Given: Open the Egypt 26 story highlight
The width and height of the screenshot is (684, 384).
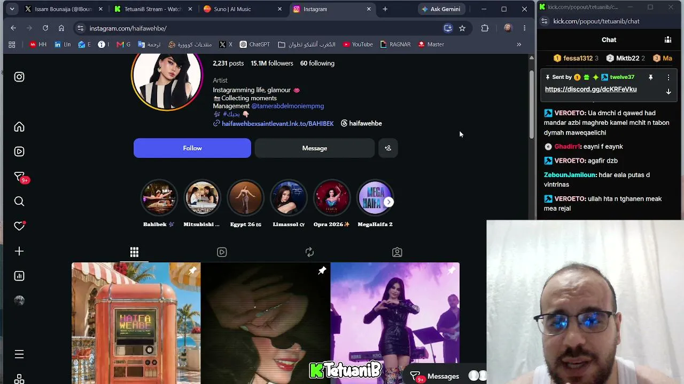Looking at the screenshot, I should click(x=245, y=198).
